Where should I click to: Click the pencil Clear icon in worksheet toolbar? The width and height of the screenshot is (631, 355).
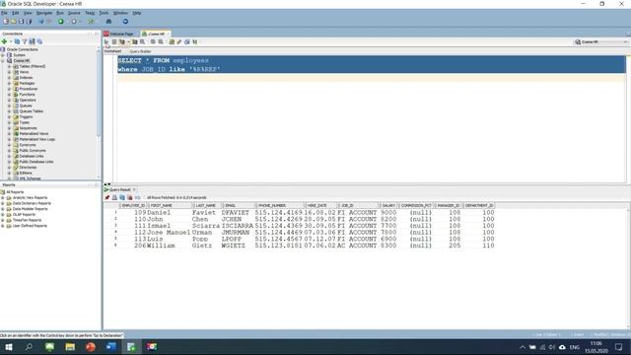click(179, 41)
